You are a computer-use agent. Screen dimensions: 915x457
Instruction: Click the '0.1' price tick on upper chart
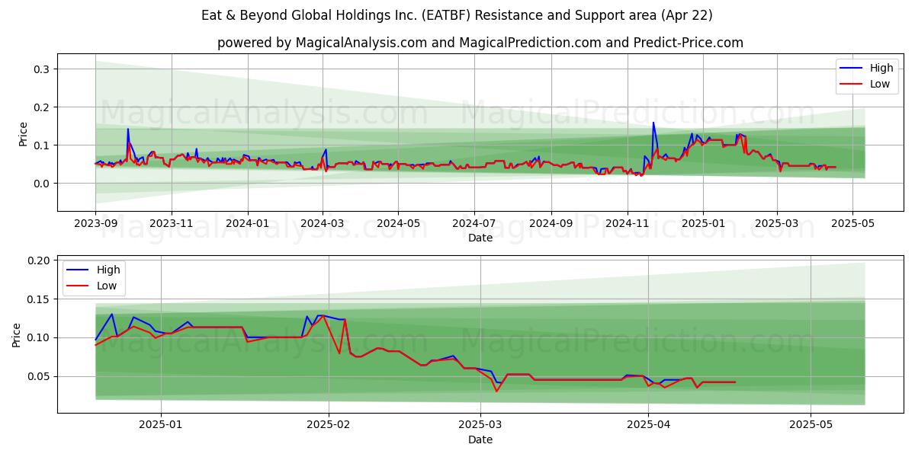(x=43, y=145)
